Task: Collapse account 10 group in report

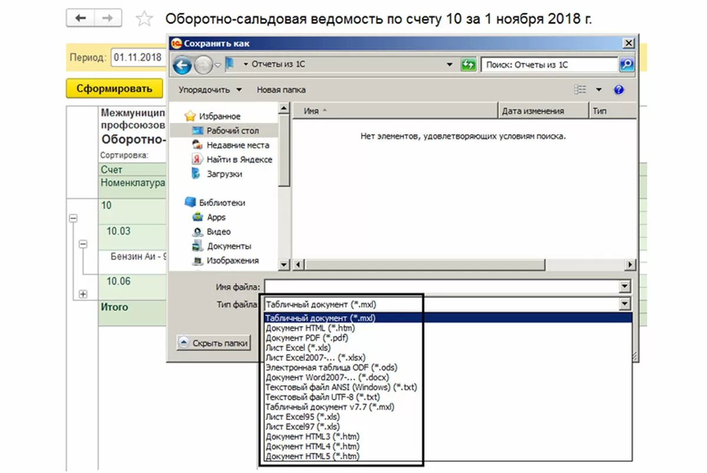Action: 74,218
